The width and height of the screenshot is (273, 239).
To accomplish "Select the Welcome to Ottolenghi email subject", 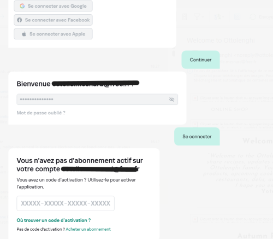I will click(x=221, y=40).
